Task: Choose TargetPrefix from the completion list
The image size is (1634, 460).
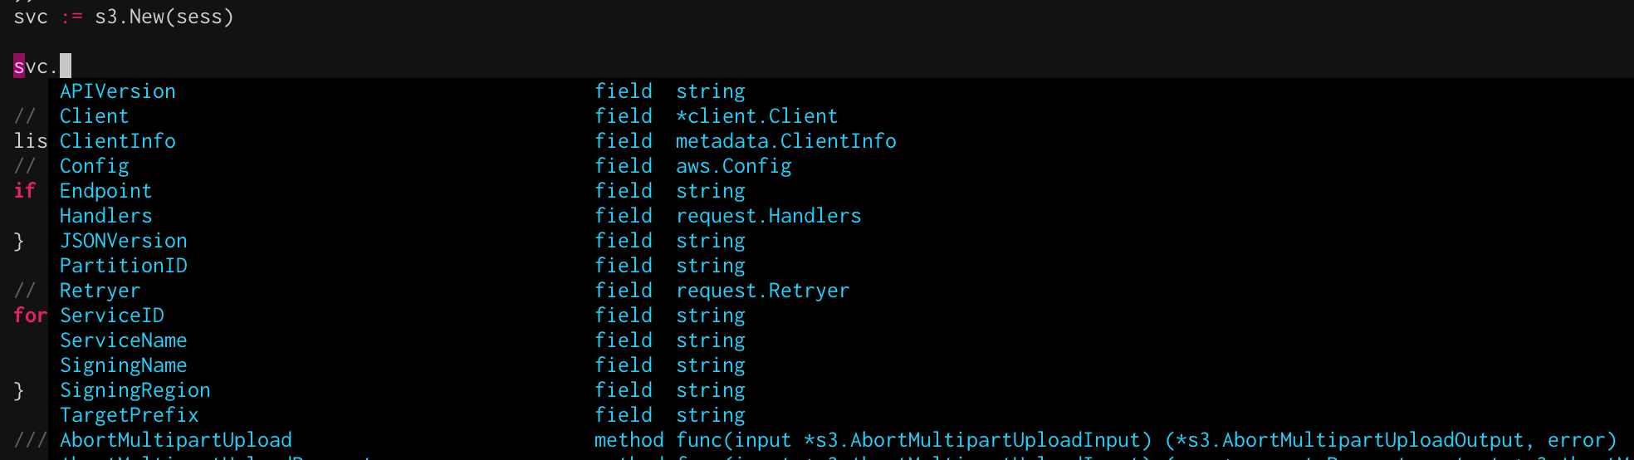Action: tap(129, 415)
